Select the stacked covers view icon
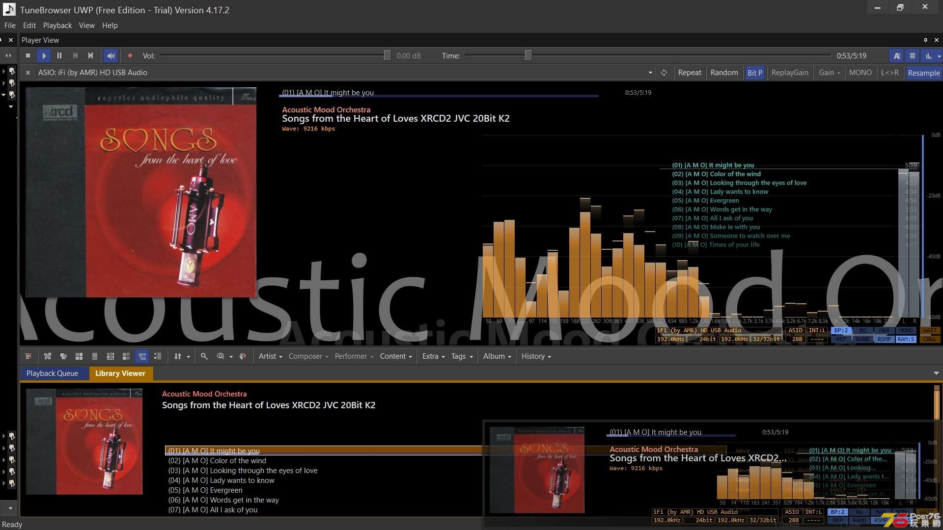Viewport: 943px width, 530px height. (63, 356)
